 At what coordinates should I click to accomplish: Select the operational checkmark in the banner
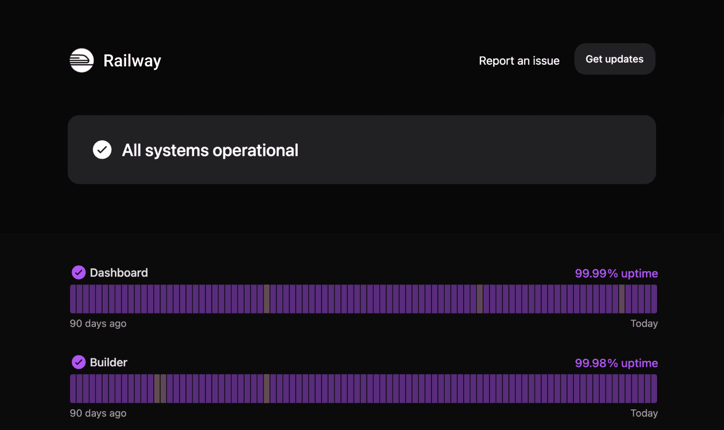coord(102,150)
